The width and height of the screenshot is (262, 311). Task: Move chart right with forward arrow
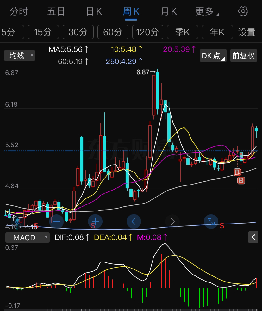pos(172,222)
